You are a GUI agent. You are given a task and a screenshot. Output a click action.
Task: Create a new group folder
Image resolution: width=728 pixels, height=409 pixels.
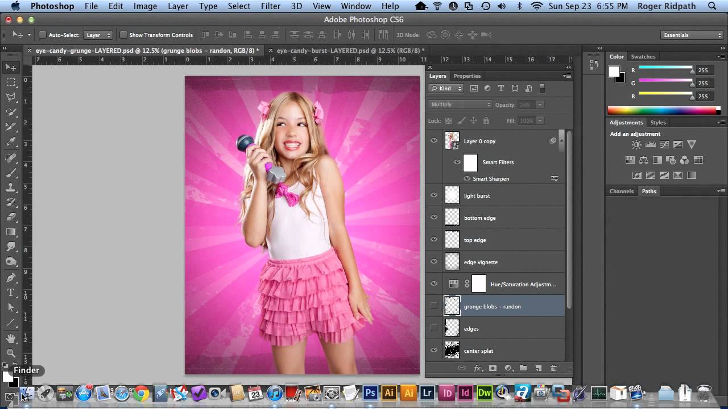click(x=523, y=368)
